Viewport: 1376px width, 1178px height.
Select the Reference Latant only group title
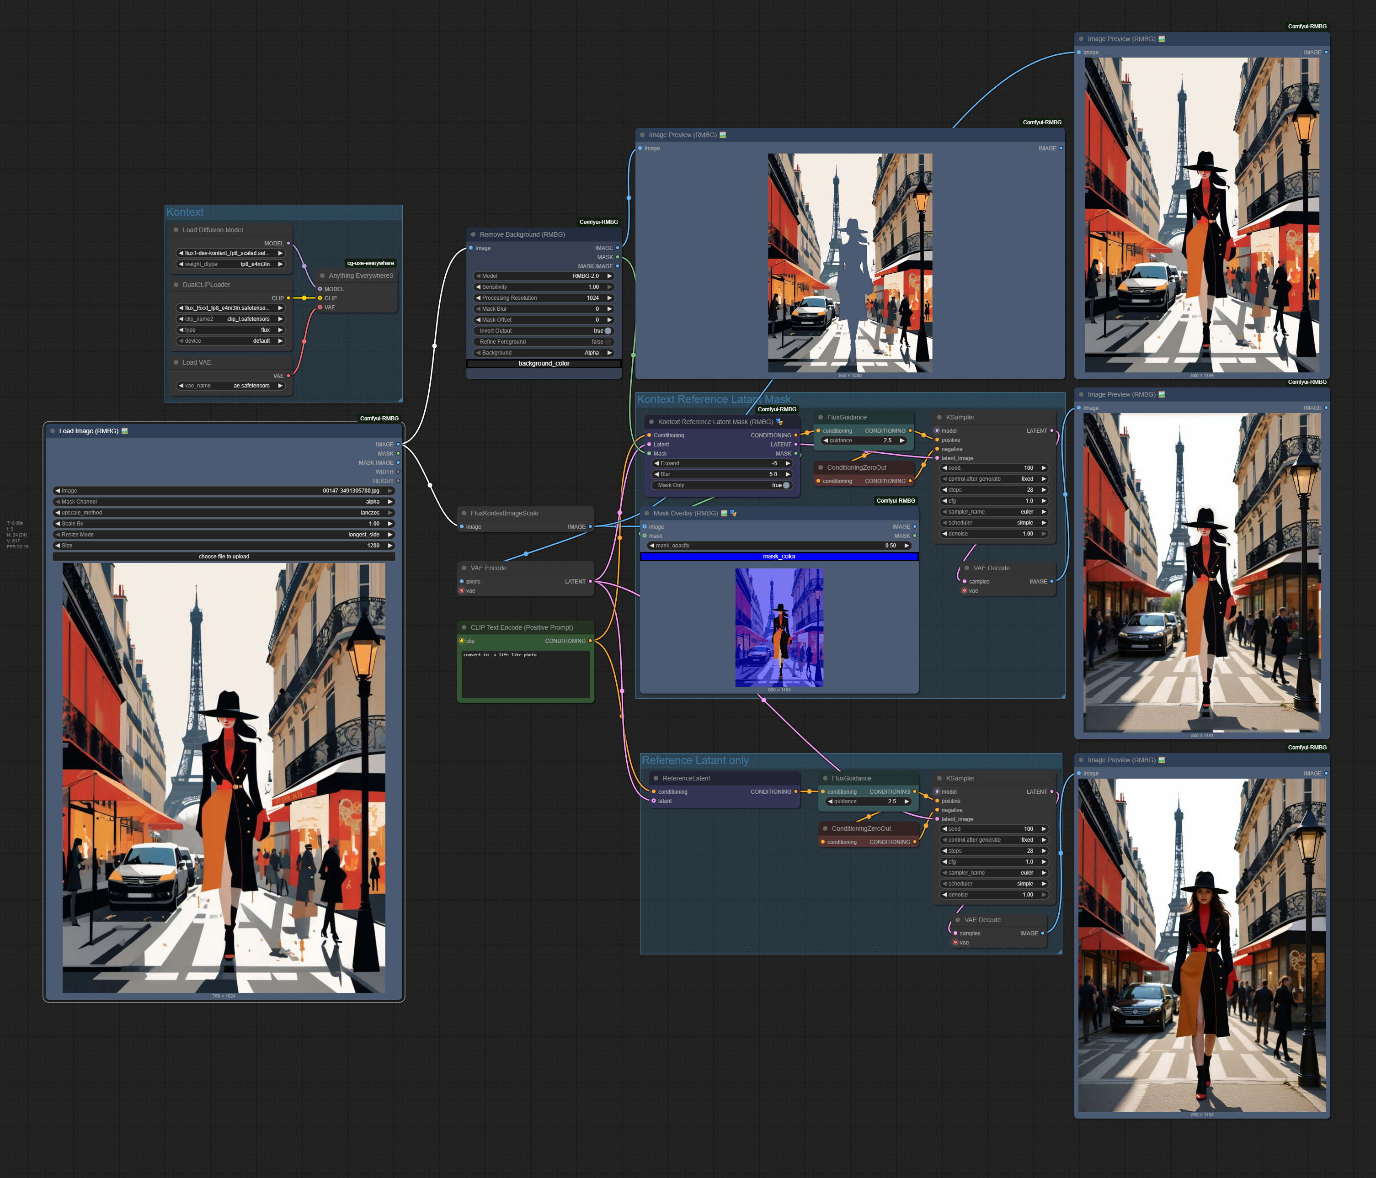[x=695, y=760]
